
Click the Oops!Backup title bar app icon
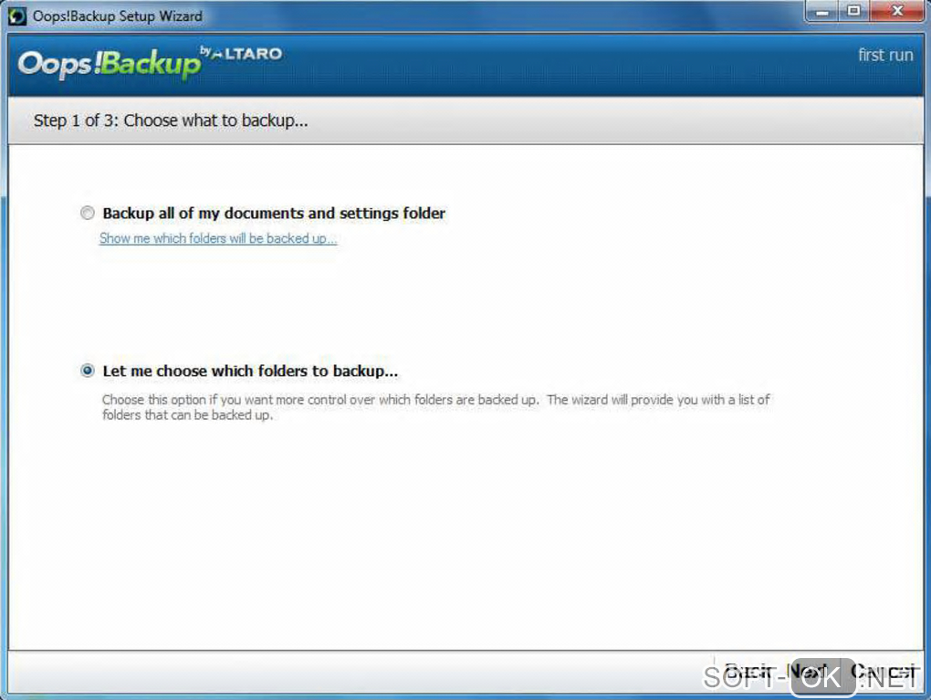[16, 16]
